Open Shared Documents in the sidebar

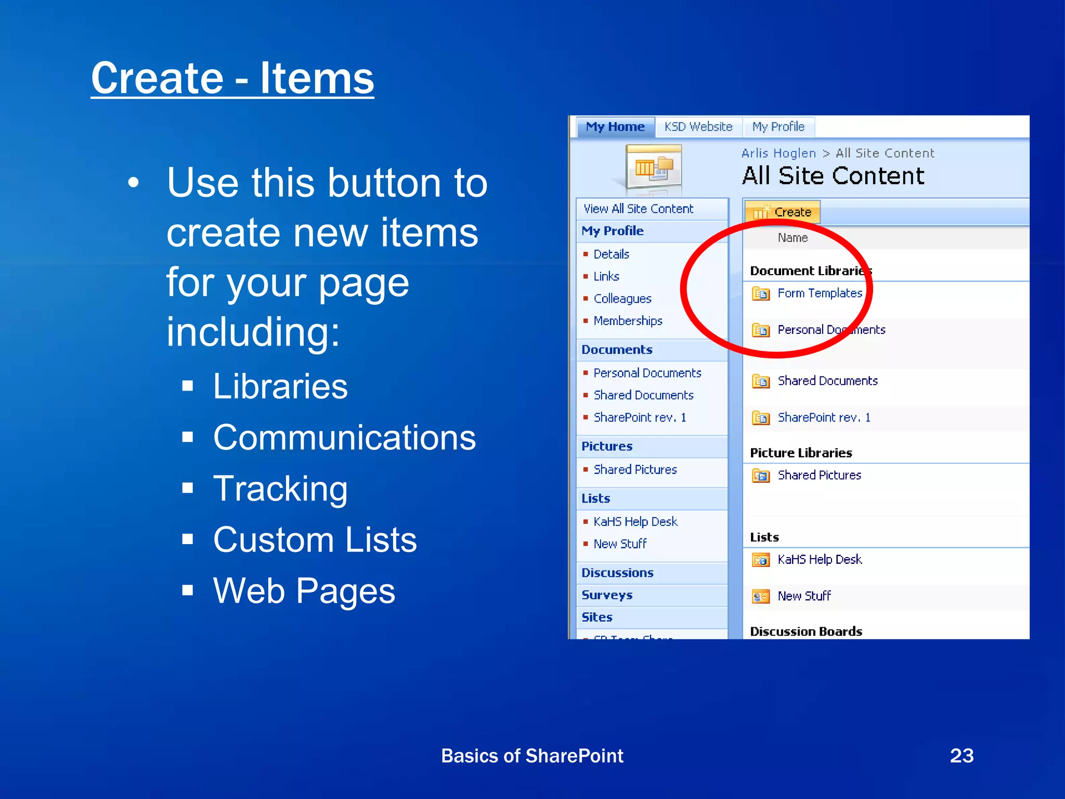(644, 395)
